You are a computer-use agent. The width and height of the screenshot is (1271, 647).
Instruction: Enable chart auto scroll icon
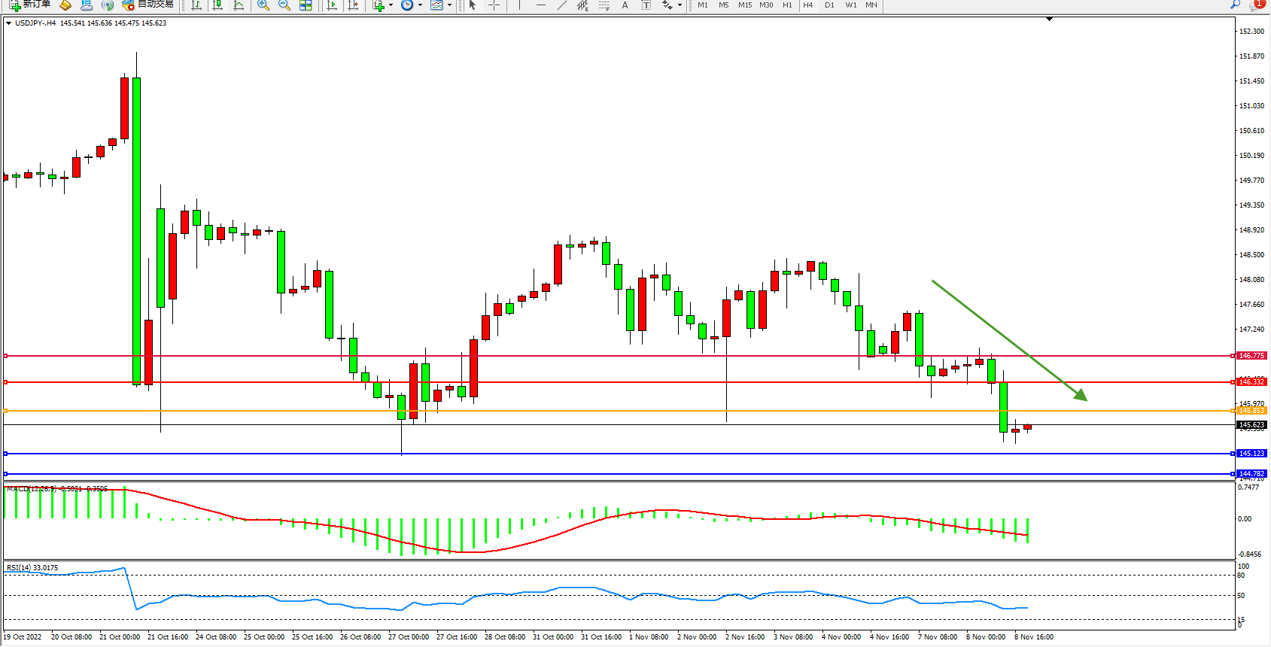[x=332, y=5]
